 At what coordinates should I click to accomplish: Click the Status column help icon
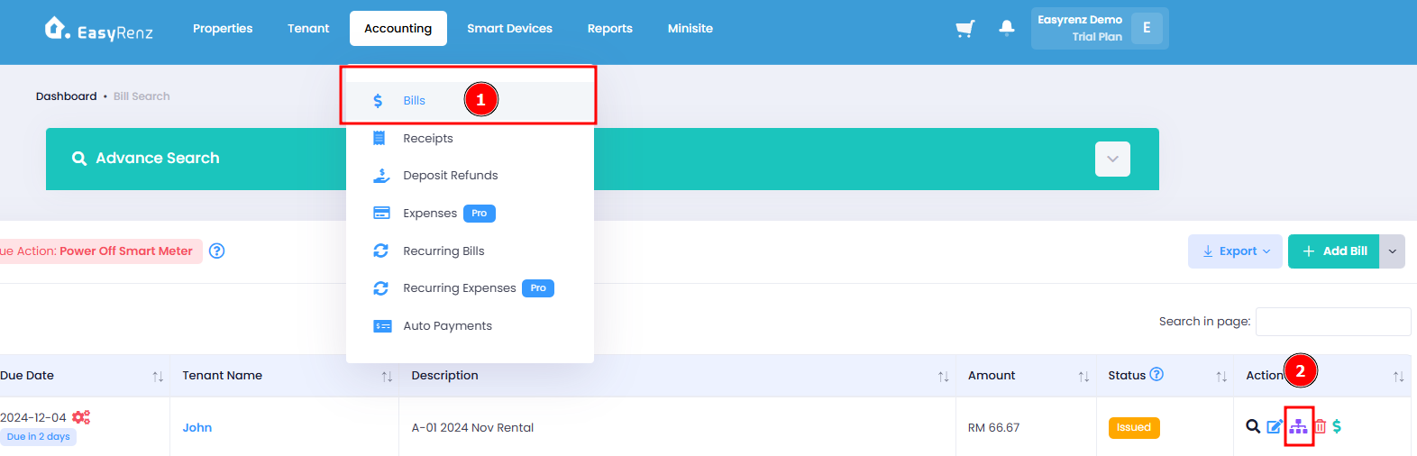[1156, 374]
